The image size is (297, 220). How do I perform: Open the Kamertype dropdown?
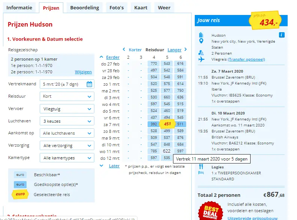[x=67, y=158]
